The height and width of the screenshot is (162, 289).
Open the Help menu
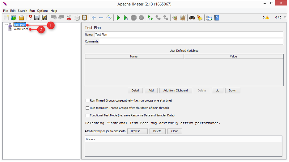(54, 11)
